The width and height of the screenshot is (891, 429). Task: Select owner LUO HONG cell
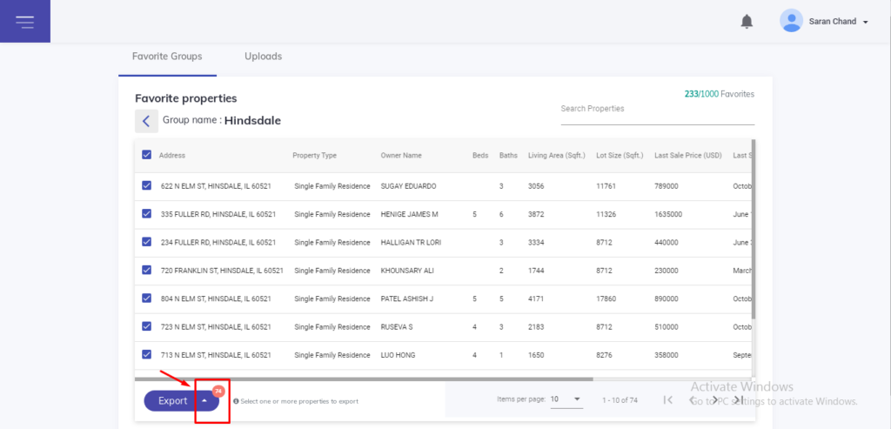click(x=398, y=355)
